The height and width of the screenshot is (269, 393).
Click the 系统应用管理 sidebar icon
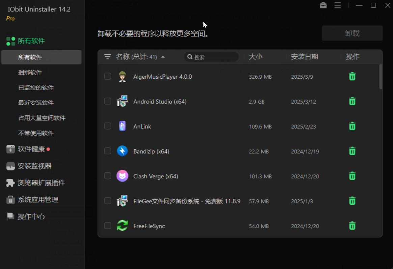10,200
